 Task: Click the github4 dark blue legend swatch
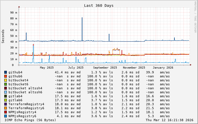click(x=5, y=72)
